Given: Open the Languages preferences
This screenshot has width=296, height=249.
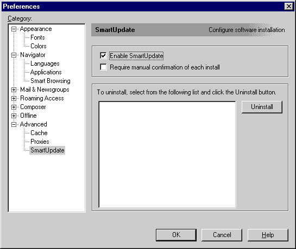Looking at the screenshot, I should point(45,63).
